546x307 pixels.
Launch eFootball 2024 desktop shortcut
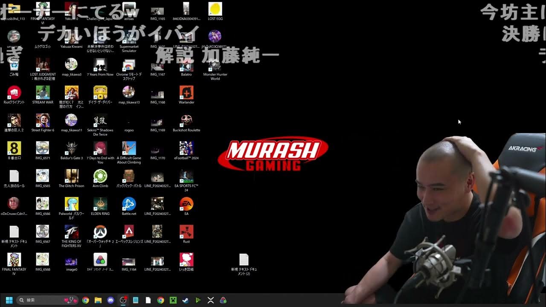(186, 151)
